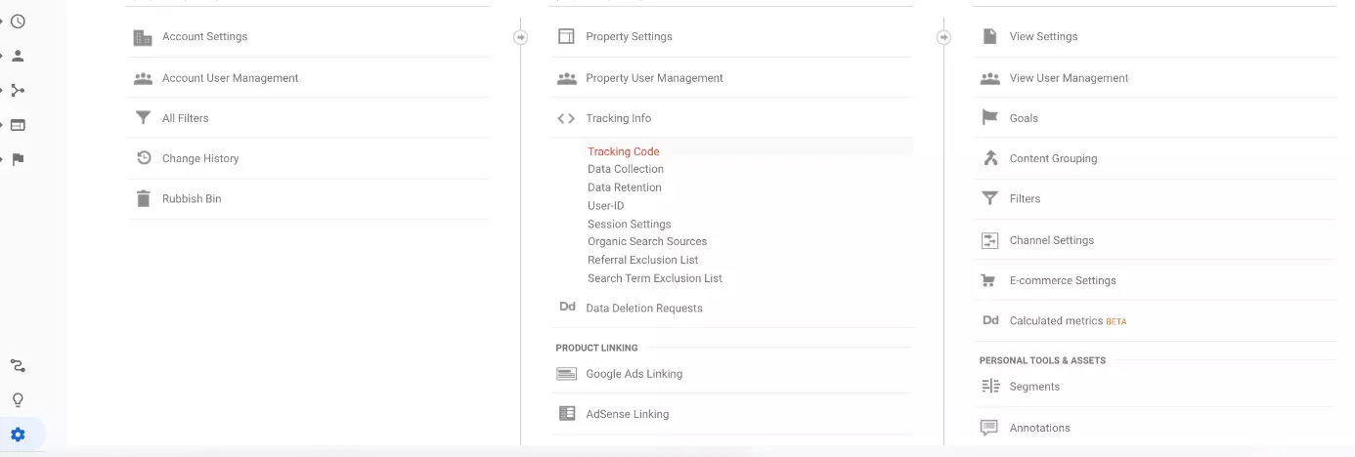
Task: View Change History
Action: coord(200,158)
